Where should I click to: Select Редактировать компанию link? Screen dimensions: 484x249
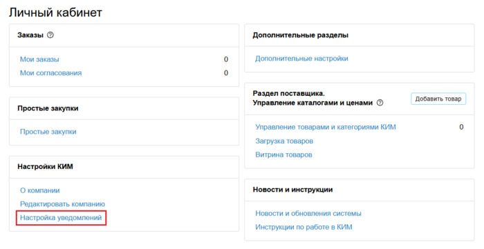(x=63, y=204)
